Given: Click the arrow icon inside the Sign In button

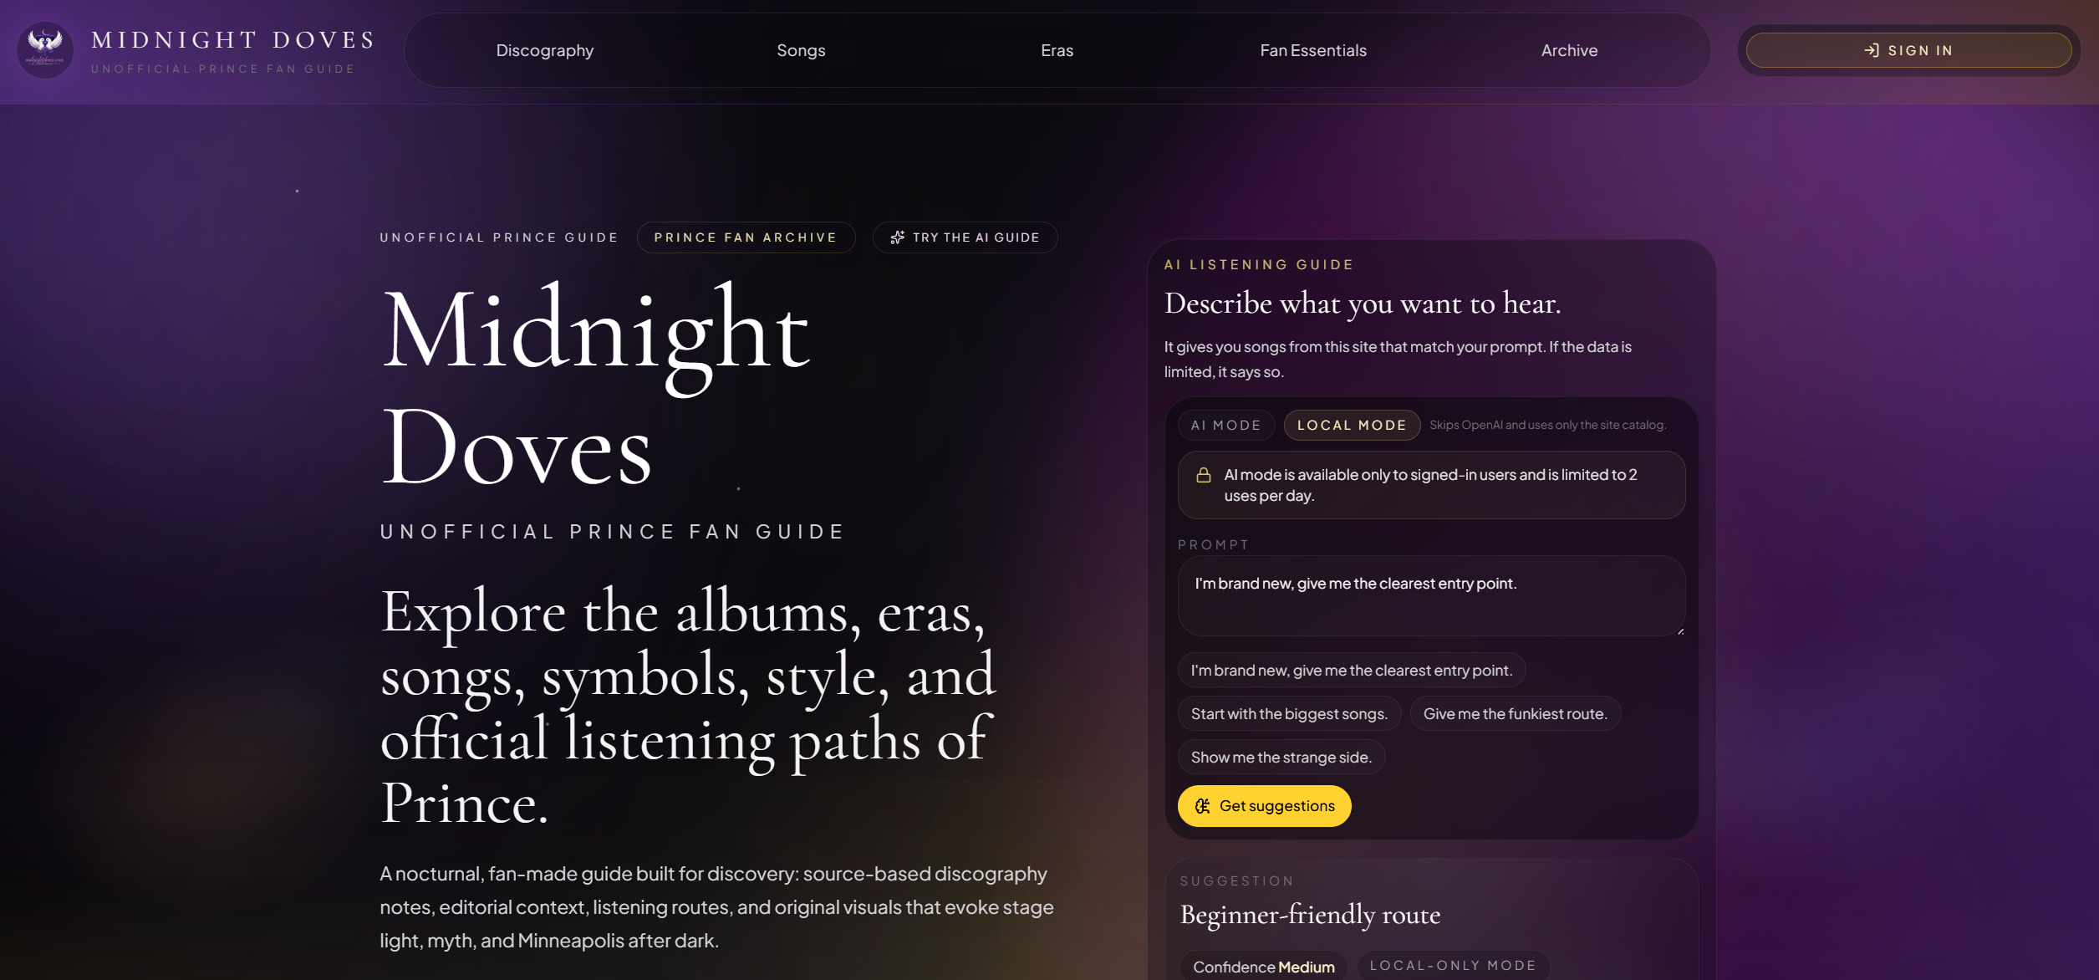Looking at the screenshot, I should point(1870,49).
